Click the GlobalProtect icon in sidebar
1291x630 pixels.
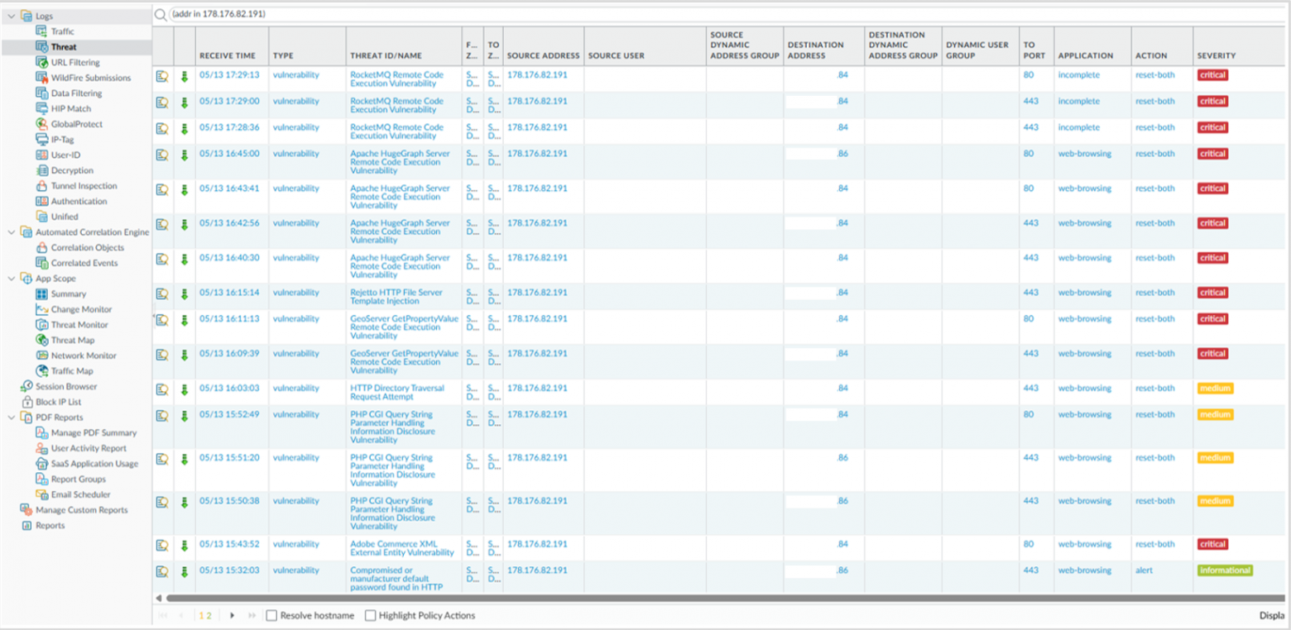pyautogui.click(x=41, y=124)
